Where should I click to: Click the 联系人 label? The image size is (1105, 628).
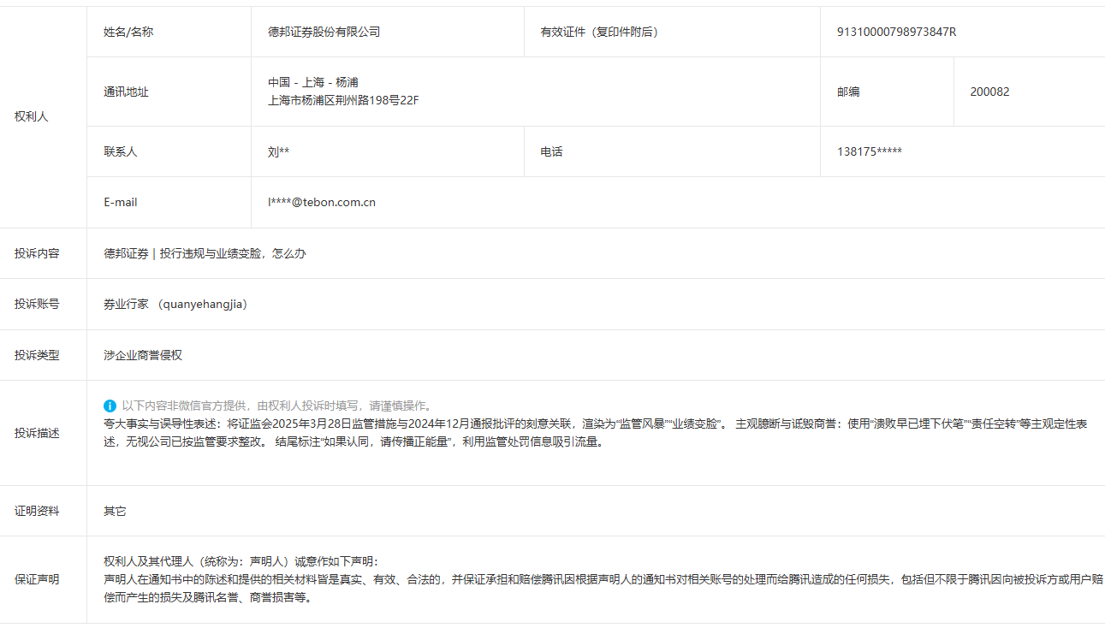pyautogui.click(x=121, y=151)
